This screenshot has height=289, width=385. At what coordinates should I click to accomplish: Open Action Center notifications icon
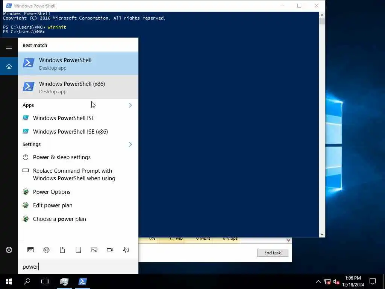(373, 281)
